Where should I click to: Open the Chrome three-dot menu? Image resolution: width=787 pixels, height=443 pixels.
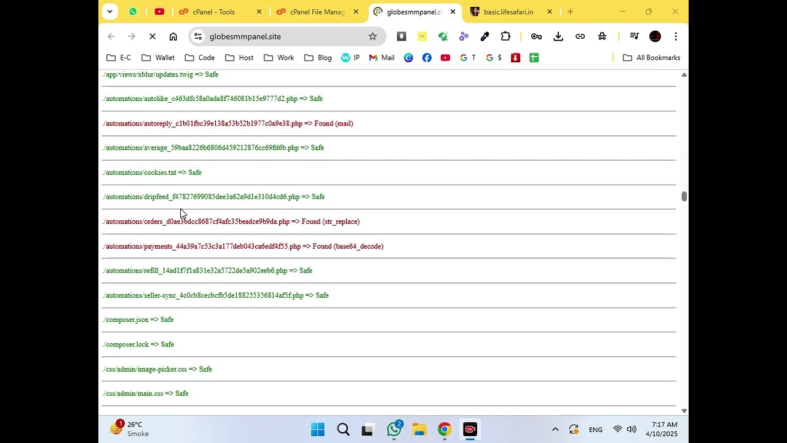coord(676,36)
